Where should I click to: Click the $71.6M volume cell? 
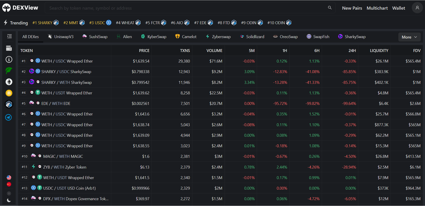click(215, 61)
